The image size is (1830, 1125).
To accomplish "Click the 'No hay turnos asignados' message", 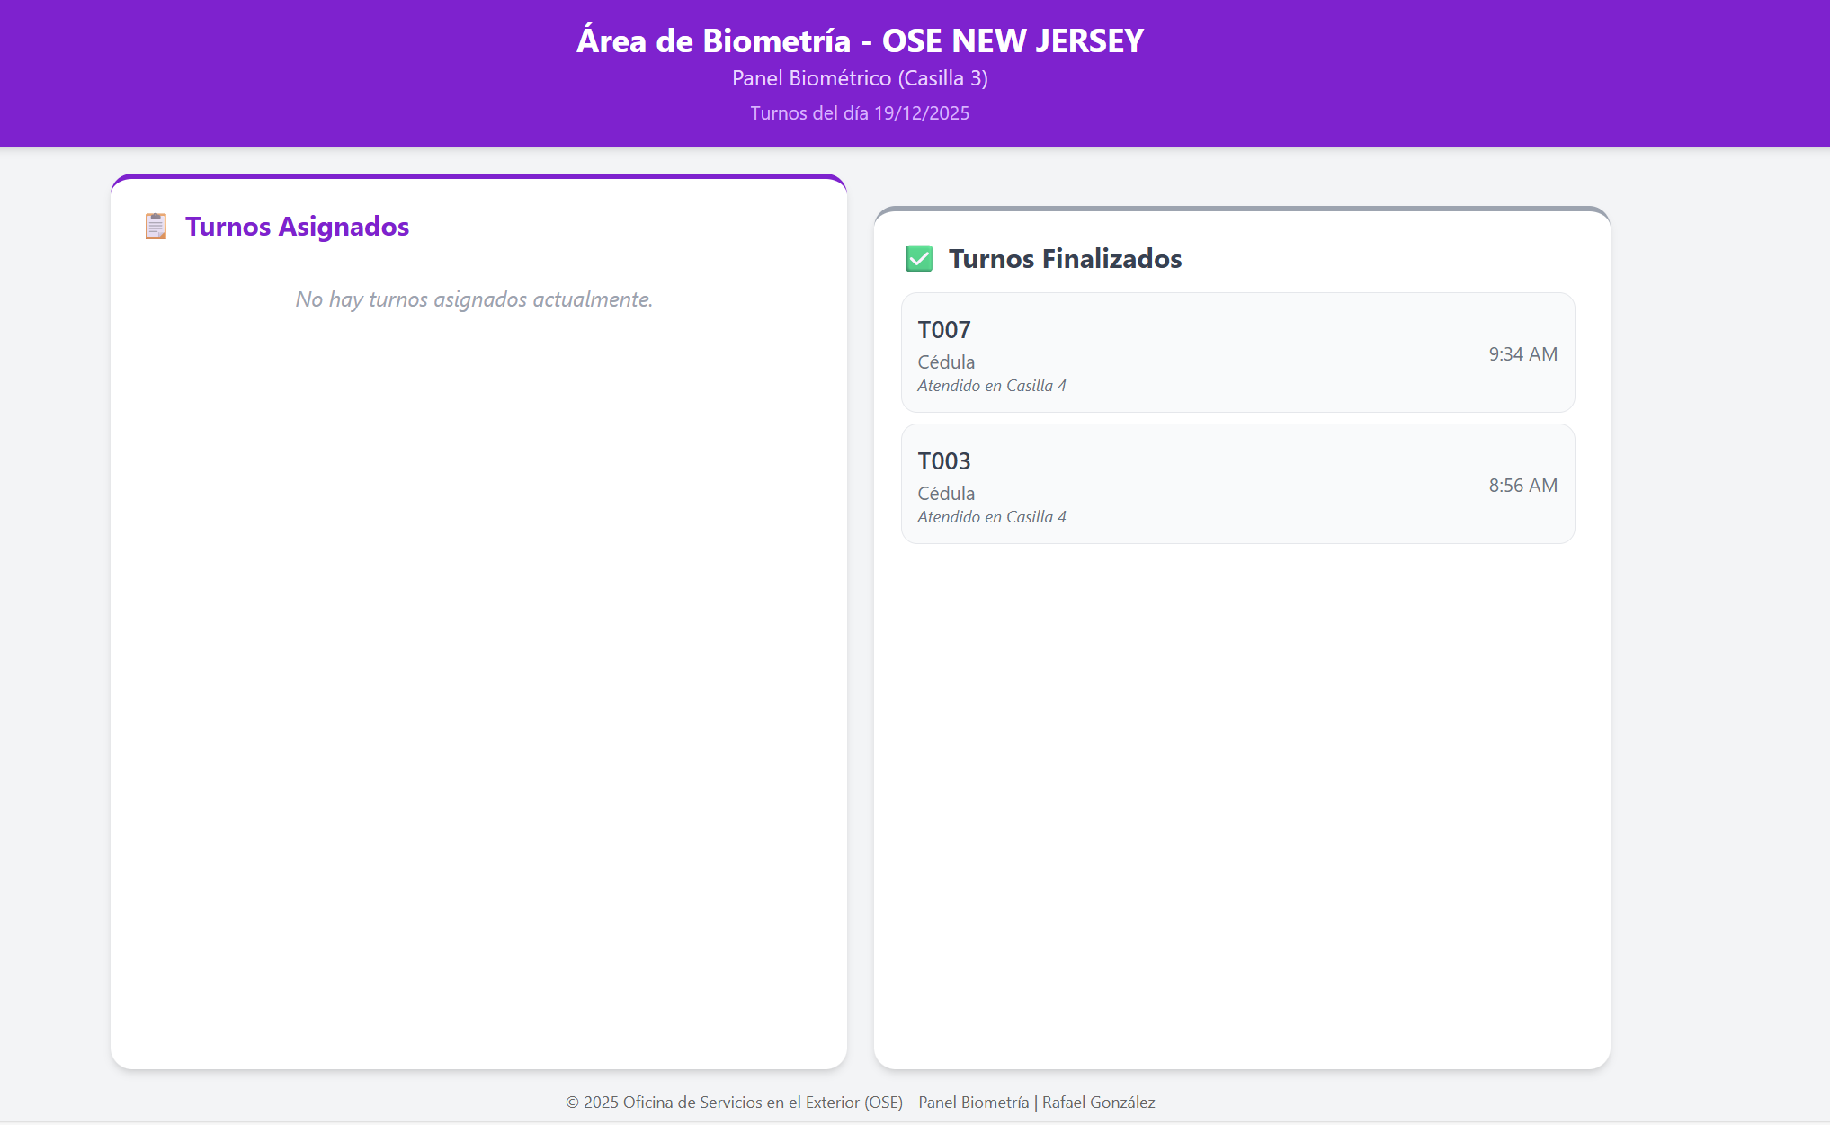I will point(474,299).
